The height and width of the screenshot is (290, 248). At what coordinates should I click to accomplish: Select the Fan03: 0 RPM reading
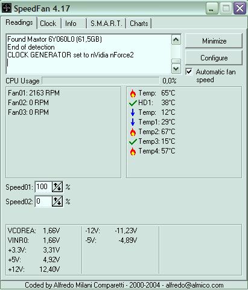28,112
